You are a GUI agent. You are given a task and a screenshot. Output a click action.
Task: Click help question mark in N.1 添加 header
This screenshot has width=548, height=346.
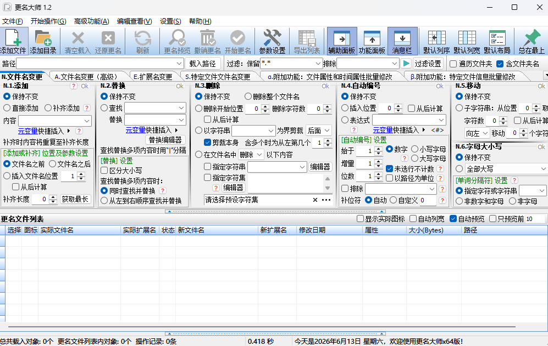pyautogui.click(x=74, y=86)
